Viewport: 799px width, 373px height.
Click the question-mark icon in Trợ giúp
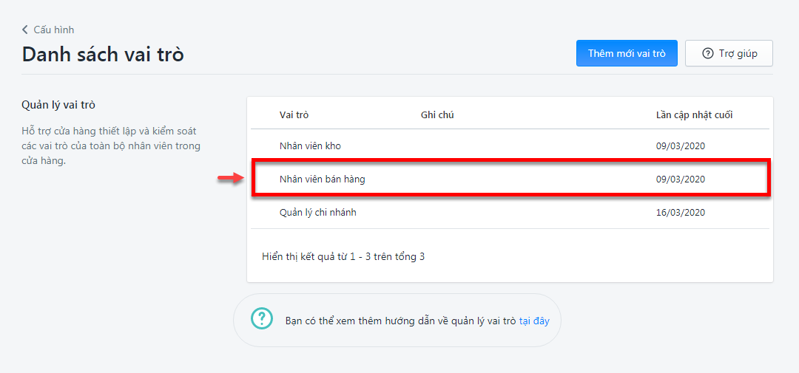pos(707,53)
